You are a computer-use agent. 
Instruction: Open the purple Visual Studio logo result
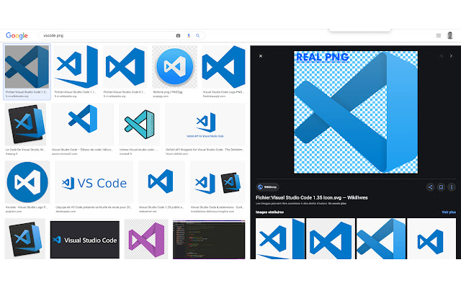tap(146, 239)
